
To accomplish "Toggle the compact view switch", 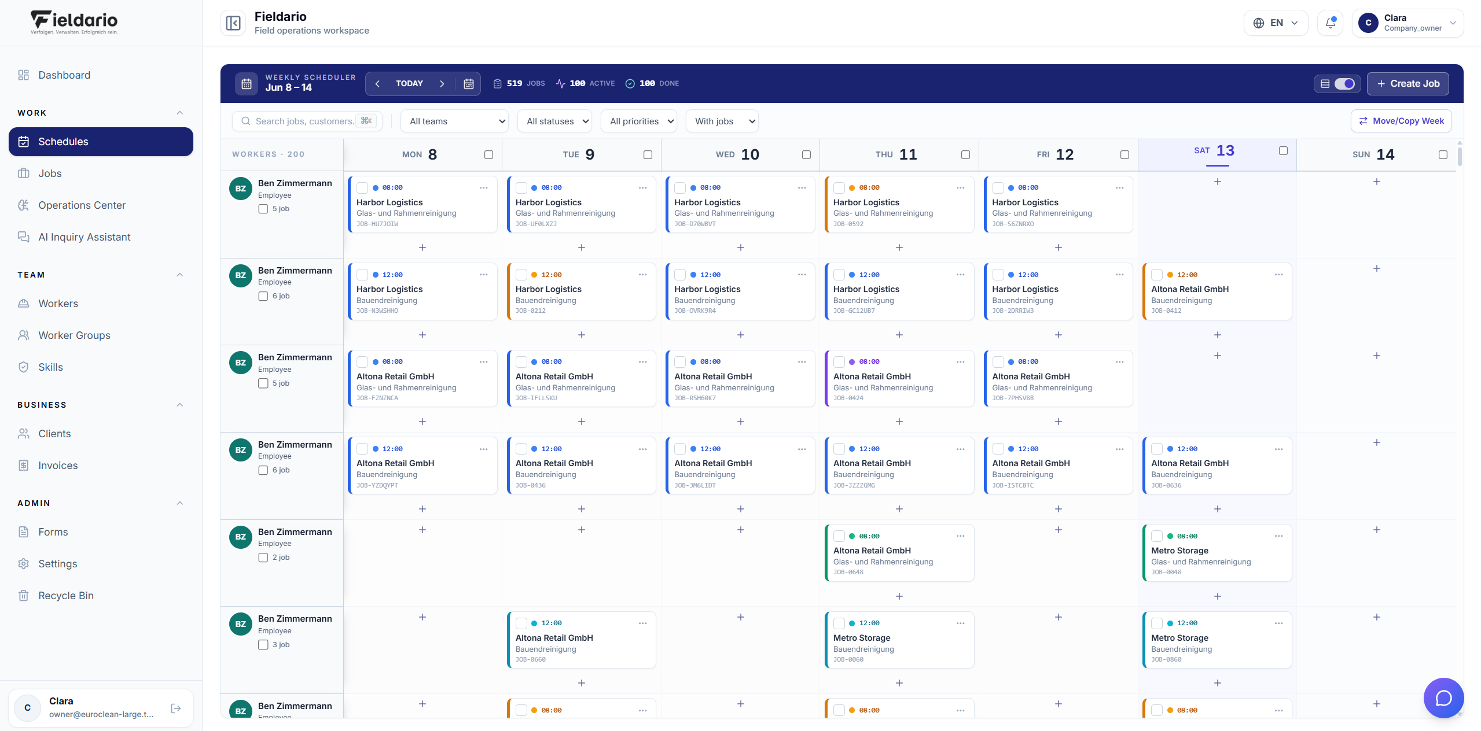I will pos(1344,84).
